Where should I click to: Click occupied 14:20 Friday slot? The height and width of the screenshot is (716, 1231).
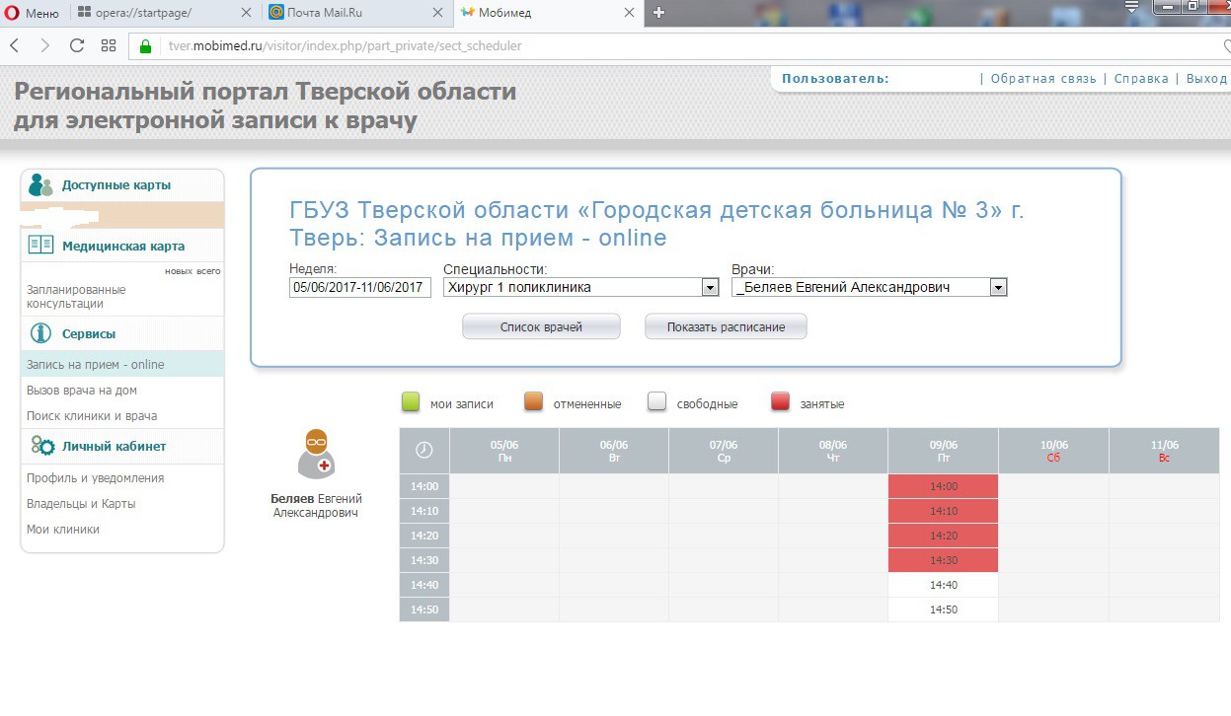[x=944, y=536]
